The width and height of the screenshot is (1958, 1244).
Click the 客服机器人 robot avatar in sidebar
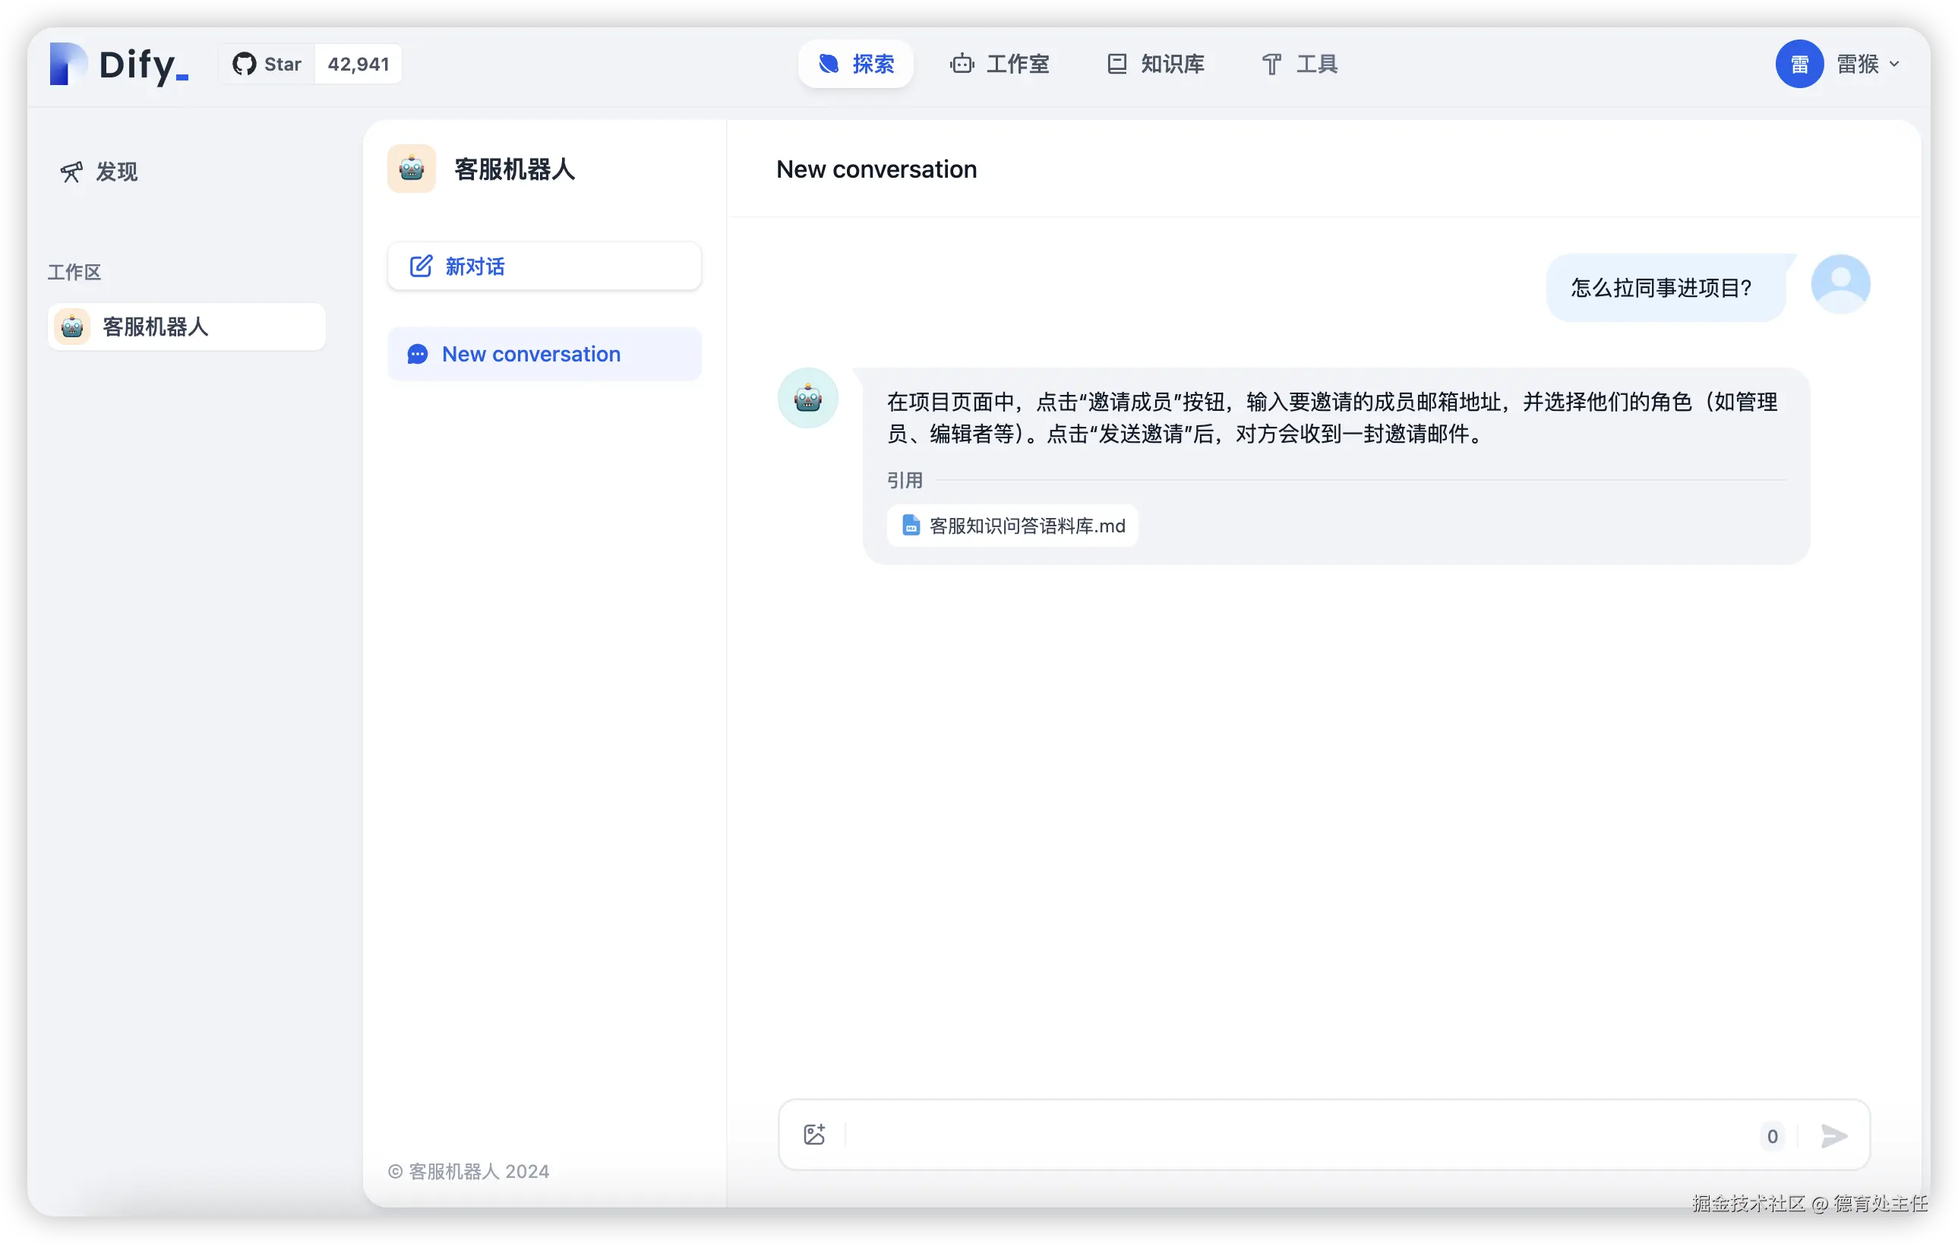tap(71, 326)
